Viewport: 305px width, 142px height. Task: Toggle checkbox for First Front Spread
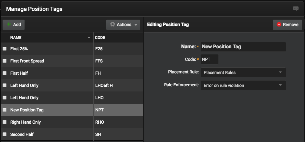5,61
